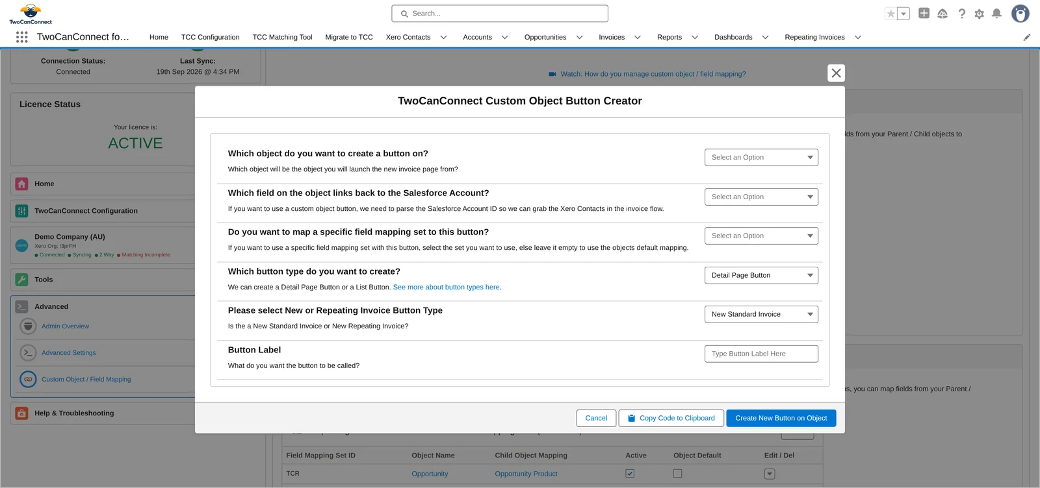1040x488 pixels.
Task: Open the TCC Configuration tab
Action: pos(211,38)
